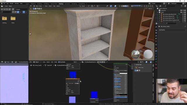The image size is (187, 105).
Task: Select the Scene Collection row in the outliner
Action: pyautogui.click(x=163, y=8)
